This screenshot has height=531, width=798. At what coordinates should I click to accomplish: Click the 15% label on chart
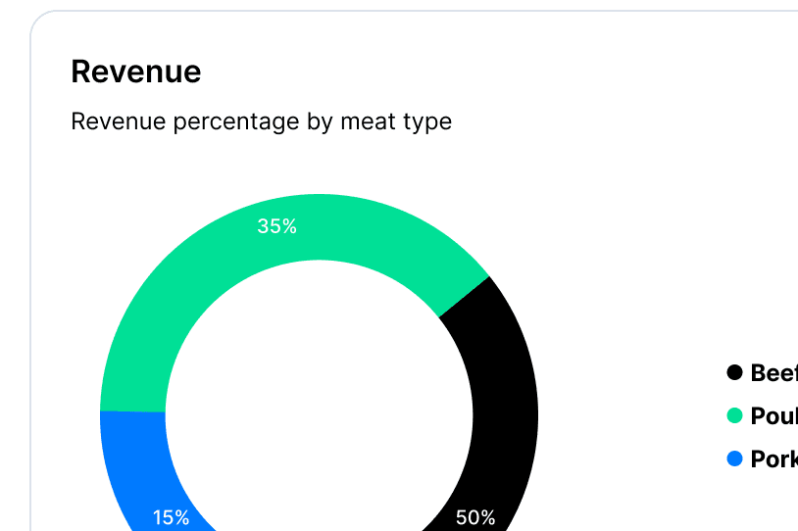tap(171, 518)
